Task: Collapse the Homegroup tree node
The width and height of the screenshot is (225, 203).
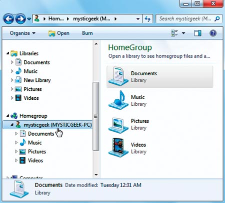Action: [7, 116]
